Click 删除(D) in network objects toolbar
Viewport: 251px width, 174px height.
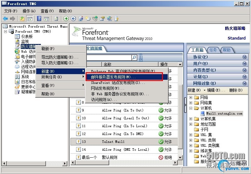click(x=236, y=90)
